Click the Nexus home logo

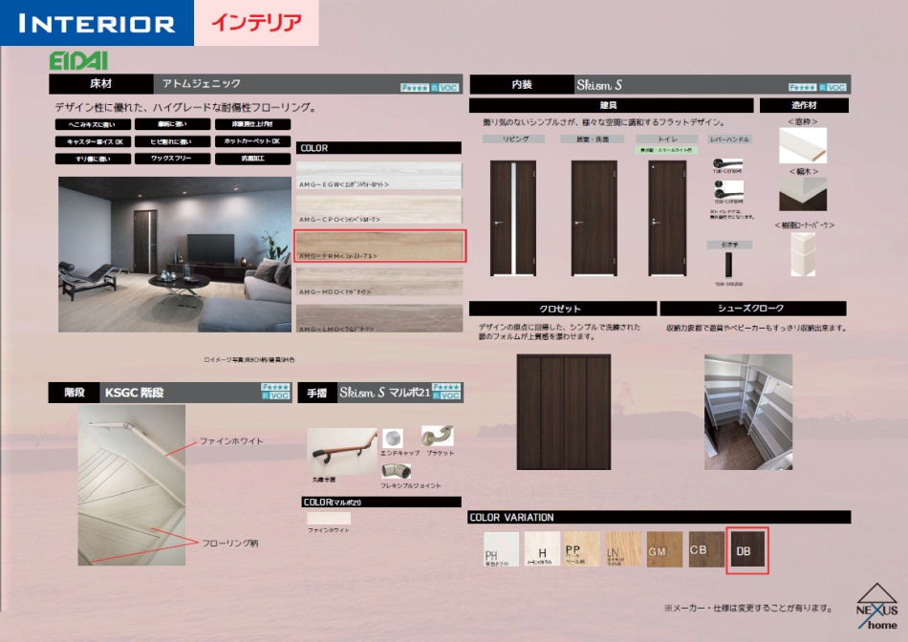point(876,608)
